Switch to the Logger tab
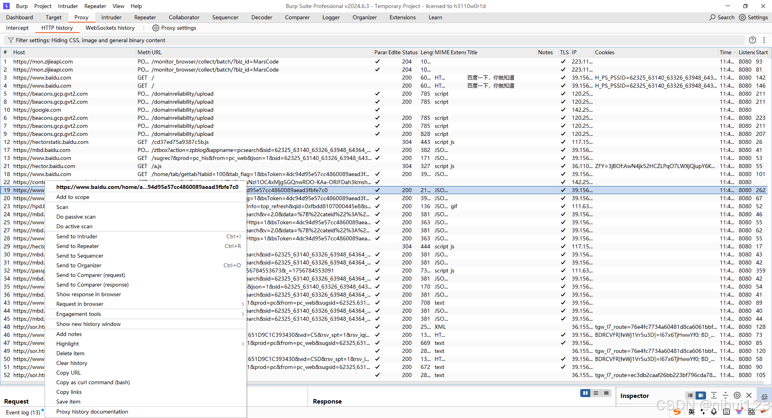This screenshot has width=772, height=418. point(331,17)
